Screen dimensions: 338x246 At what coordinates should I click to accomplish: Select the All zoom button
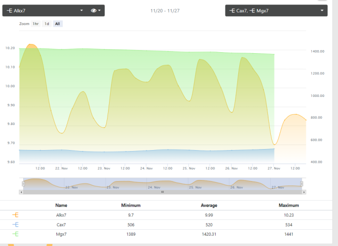click(x=58, y=24)
